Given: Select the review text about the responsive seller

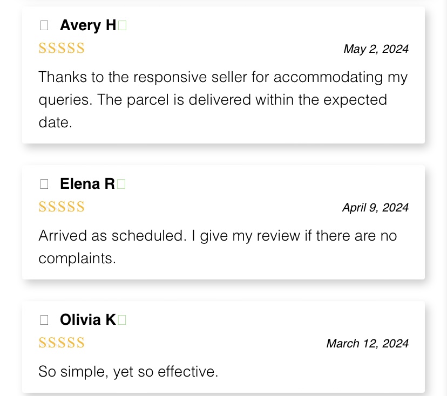Looking at the screenshot, I should point(222,100).
